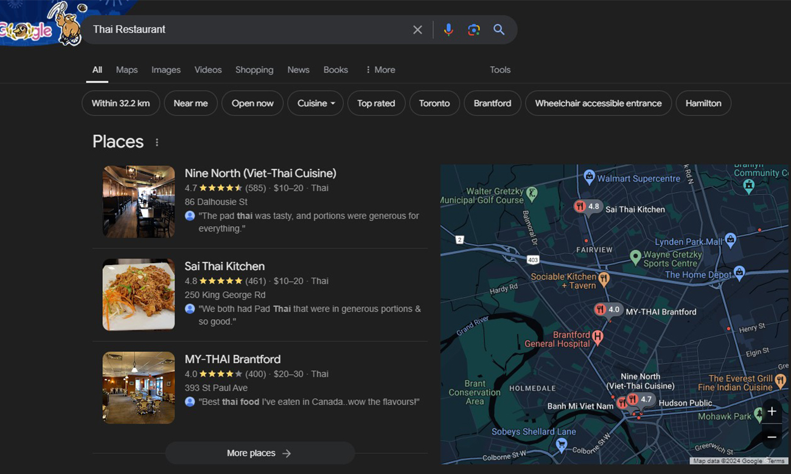The height and width of the screenshot is (474, 791).
Task: Clear the search box with the X icon
Action: point(417,30)
